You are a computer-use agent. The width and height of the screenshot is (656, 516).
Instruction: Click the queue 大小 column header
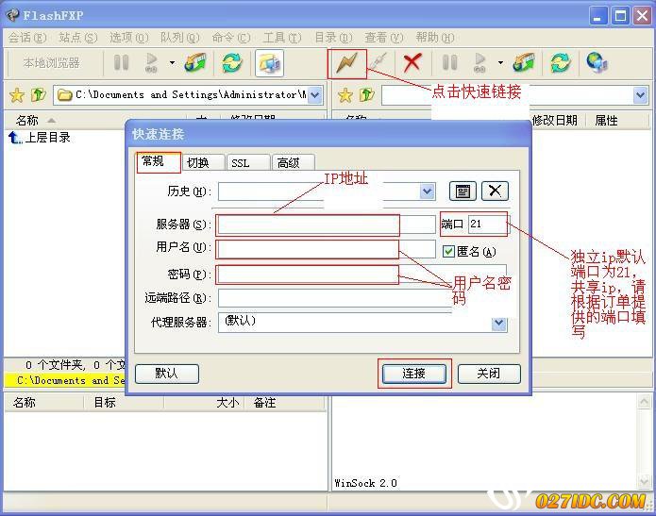[204, 403]
